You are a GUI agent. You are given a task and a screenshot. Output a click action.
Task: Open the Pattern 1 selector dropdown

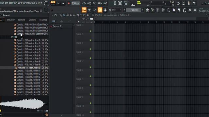click(134, 10)
